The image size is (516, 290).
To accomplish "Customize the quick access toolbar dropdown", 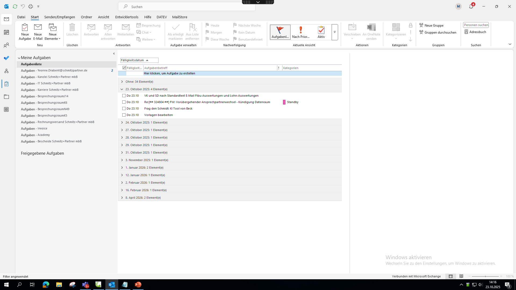I will [38, 6].
